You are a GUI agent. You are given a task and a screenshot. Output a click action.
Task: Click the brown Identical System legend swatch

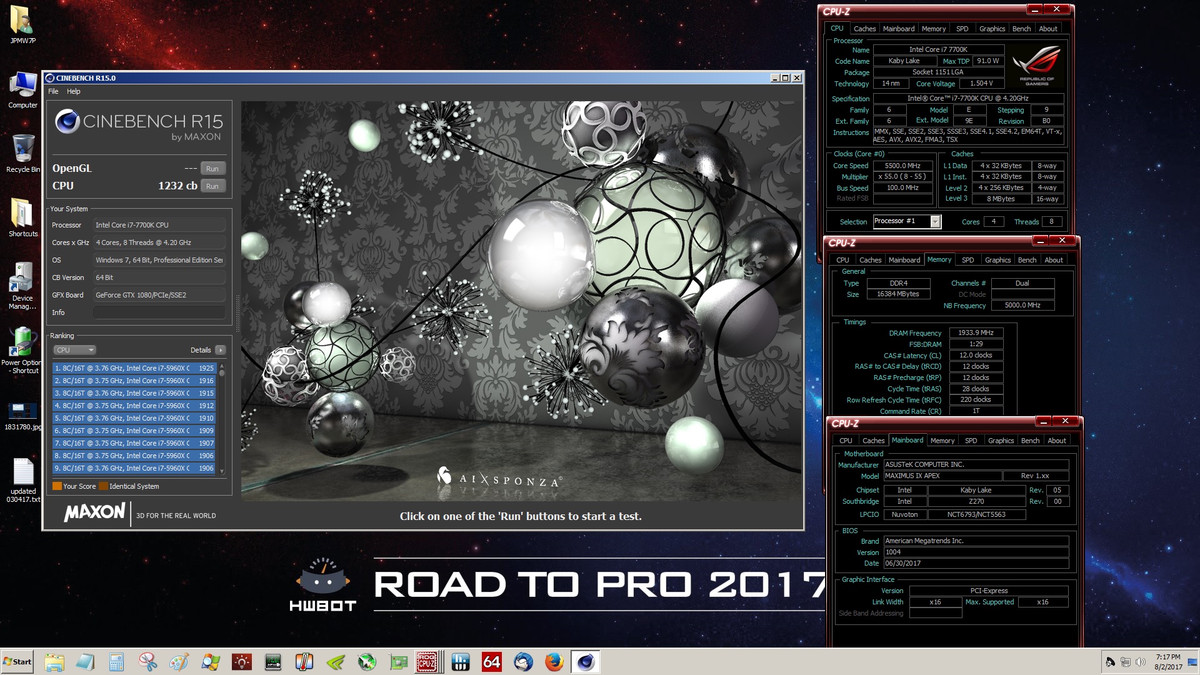click(103, 486)
